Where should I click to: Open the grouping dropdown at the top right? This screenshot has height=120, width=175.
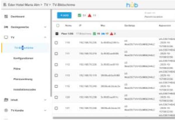160,15
